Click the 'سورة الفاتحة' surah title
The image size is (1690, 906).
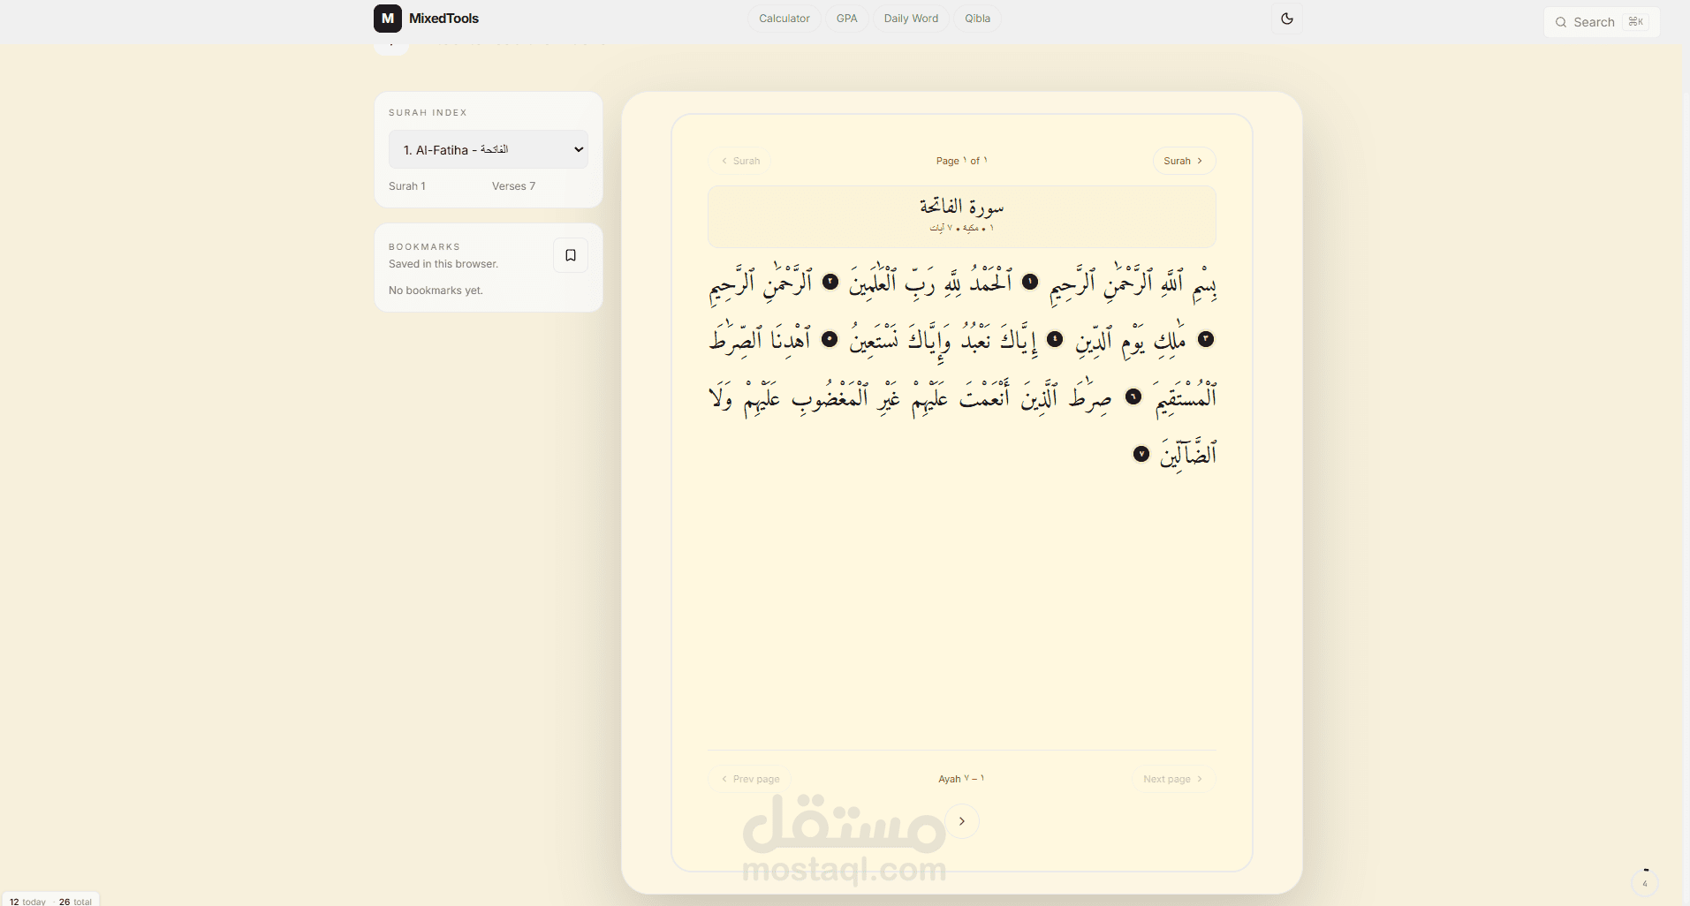(x=962, y=207)
